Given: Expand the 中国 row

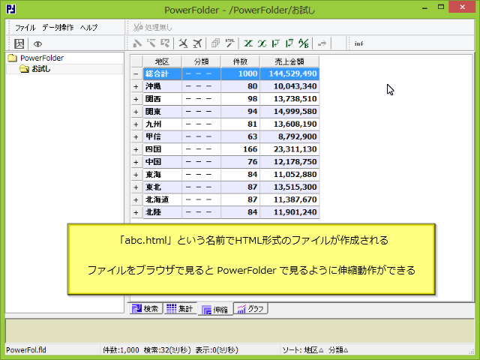Looking at the screenshot, I should pos(136,162).
